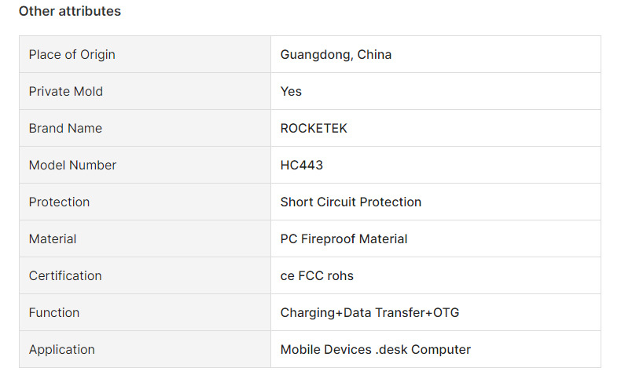Click the "Mobile Devices .desk Computer" value
621x386 pixels.
click(x=375, y=349)
